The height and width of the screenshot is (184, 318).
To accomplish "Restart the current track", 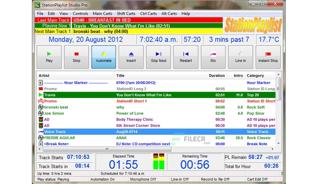I will click(x=186, y=57).
